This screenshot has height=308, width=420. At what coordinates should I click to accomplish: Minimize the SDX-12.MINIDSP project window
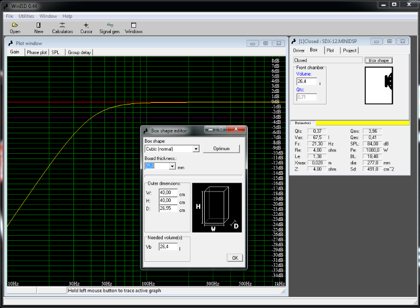376,41
